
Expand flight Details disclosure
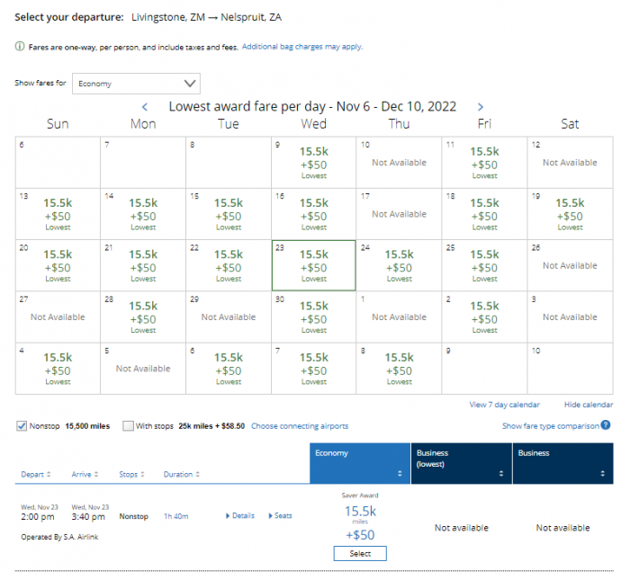240,516
